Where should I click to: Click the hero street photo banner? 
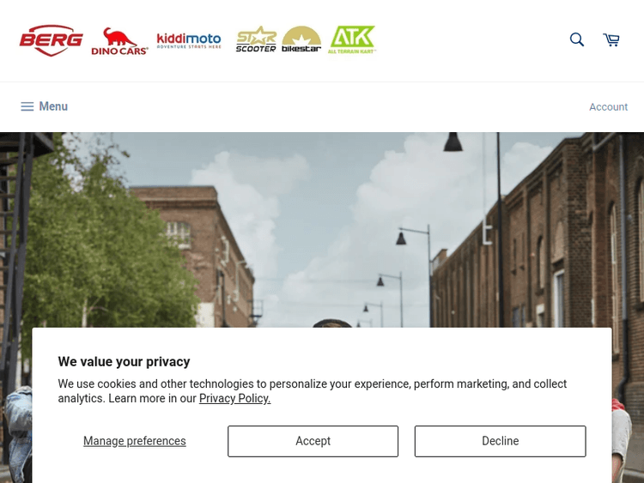[322, 230]
